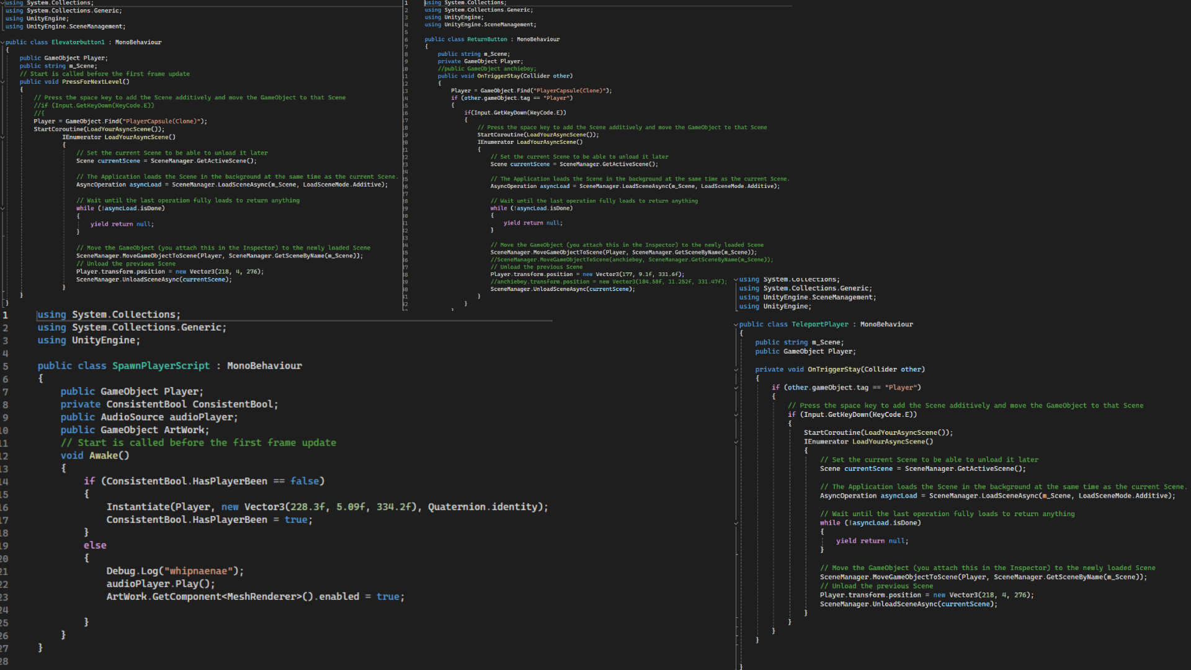
Task: Collapse the using block in the Elevatorbutton1 file
Action: pos(2,3)
